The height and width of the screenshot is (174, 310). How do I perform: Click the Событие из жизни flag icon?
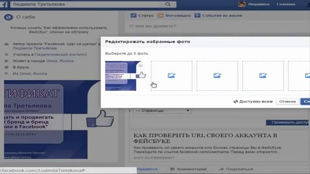point(197,15)
